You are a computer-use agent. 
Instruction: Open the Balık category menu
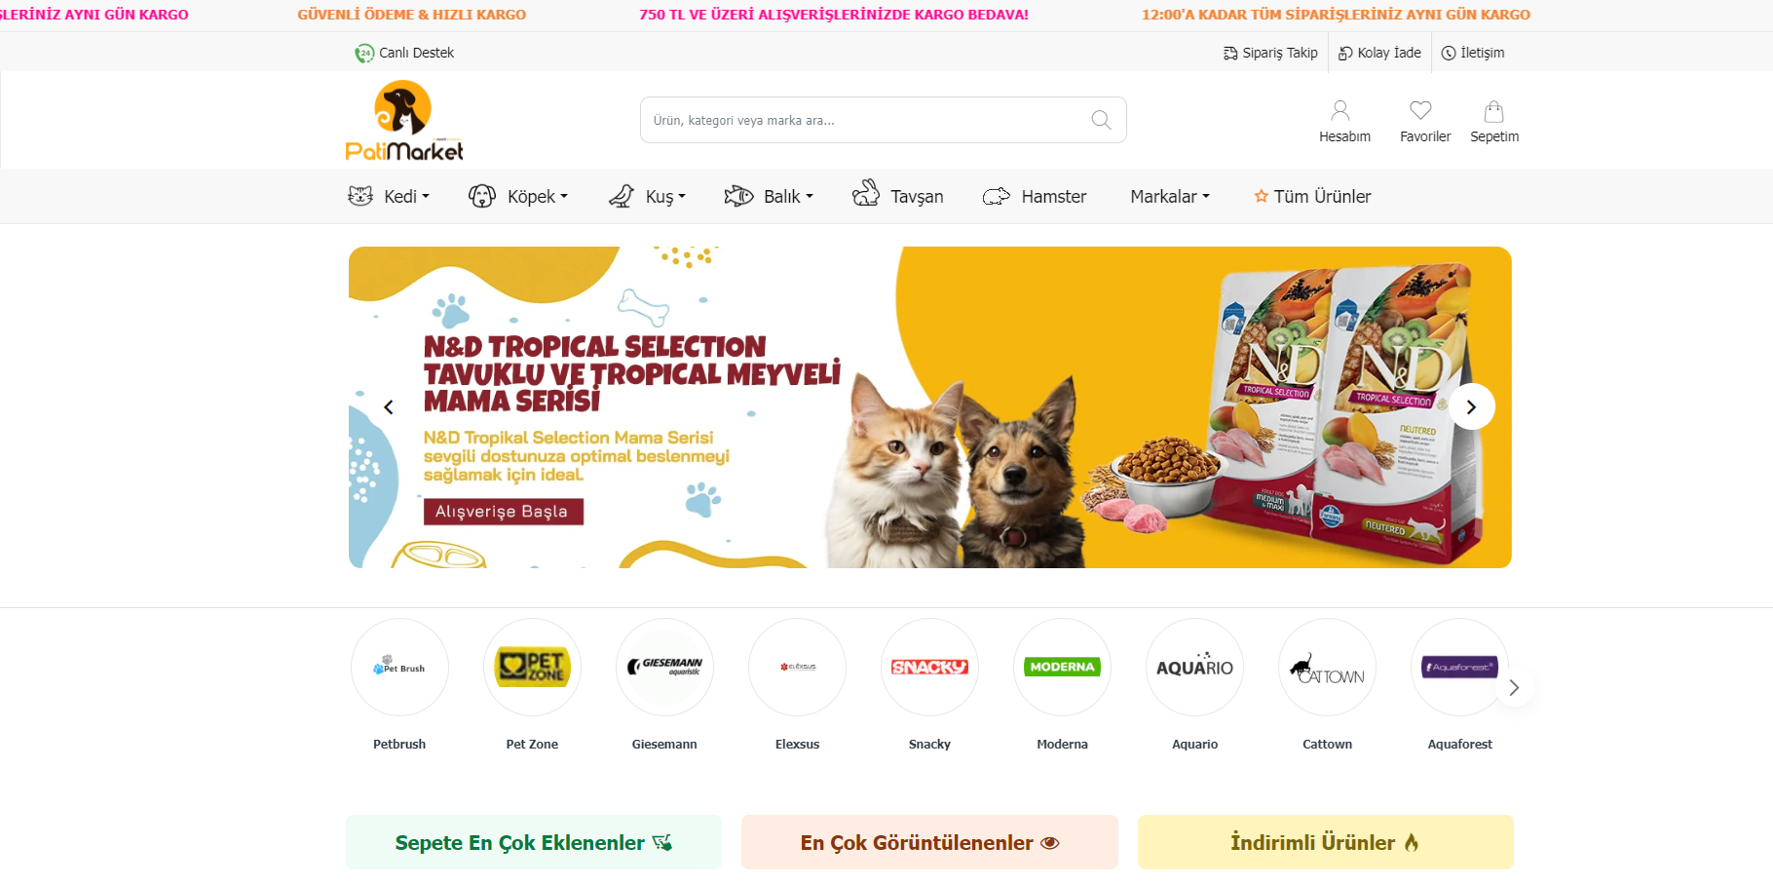(x=769, y=197)
